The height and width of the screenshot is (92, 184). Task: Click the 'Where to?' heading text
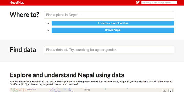coord(24,14)
